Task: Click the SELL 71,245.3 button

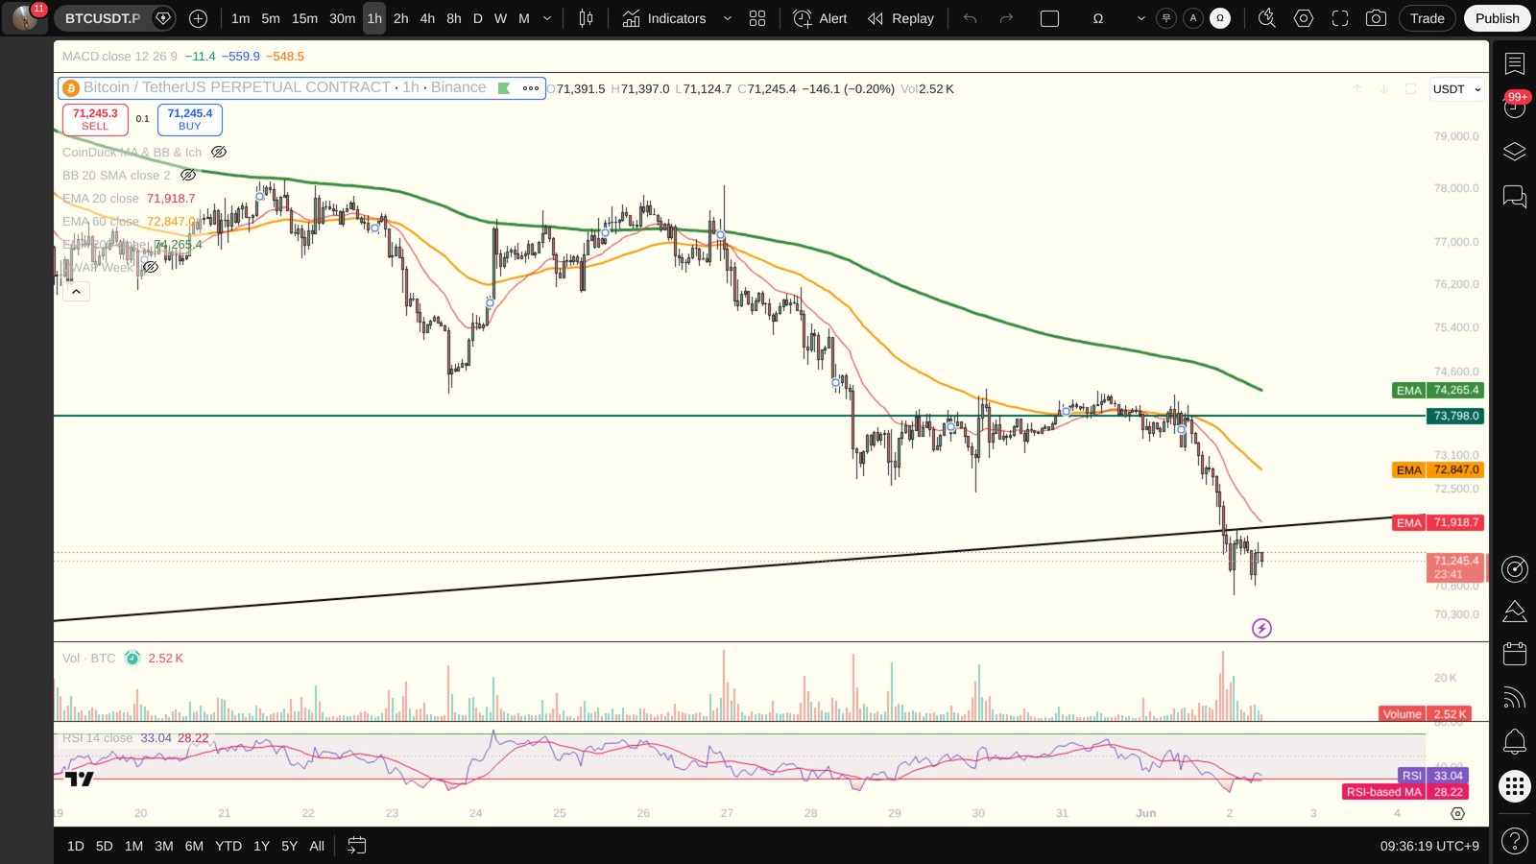Action: pyautogui.click(x=95, y=119)
